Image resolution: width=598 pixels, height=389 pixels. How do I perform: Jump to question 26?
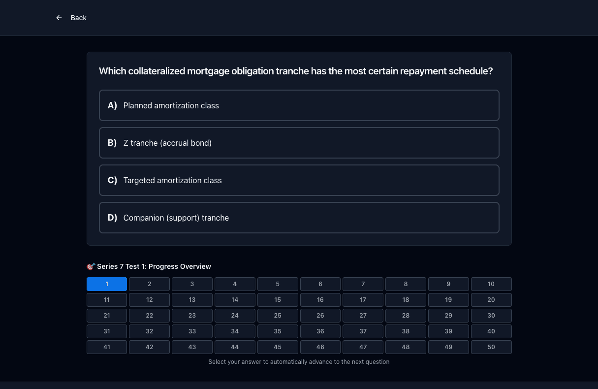(x=320, y=316)
